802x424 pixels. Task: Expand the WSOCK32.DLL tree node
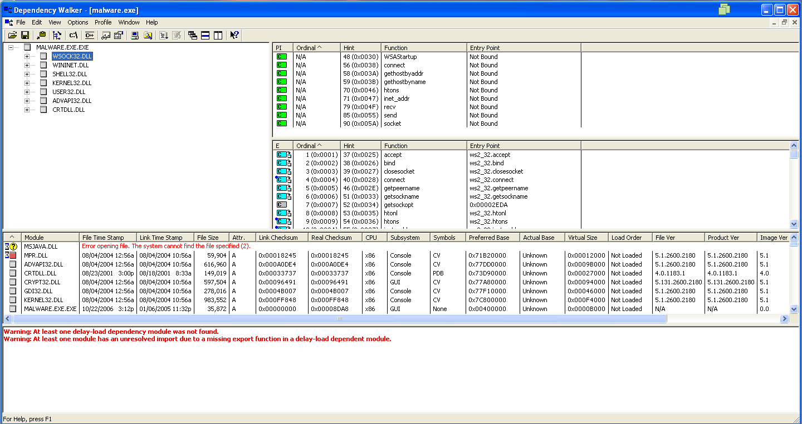pyautogui.click(x=27, y=56)
